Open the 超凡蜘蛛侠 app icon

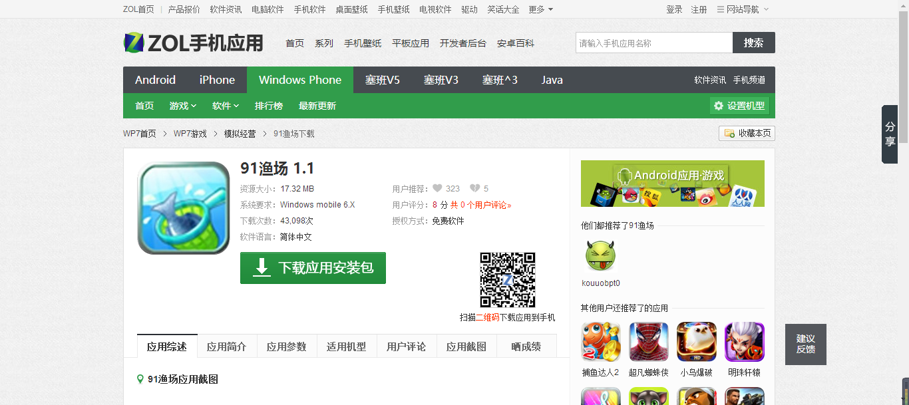pyautogui.click(x=648, y=342)
